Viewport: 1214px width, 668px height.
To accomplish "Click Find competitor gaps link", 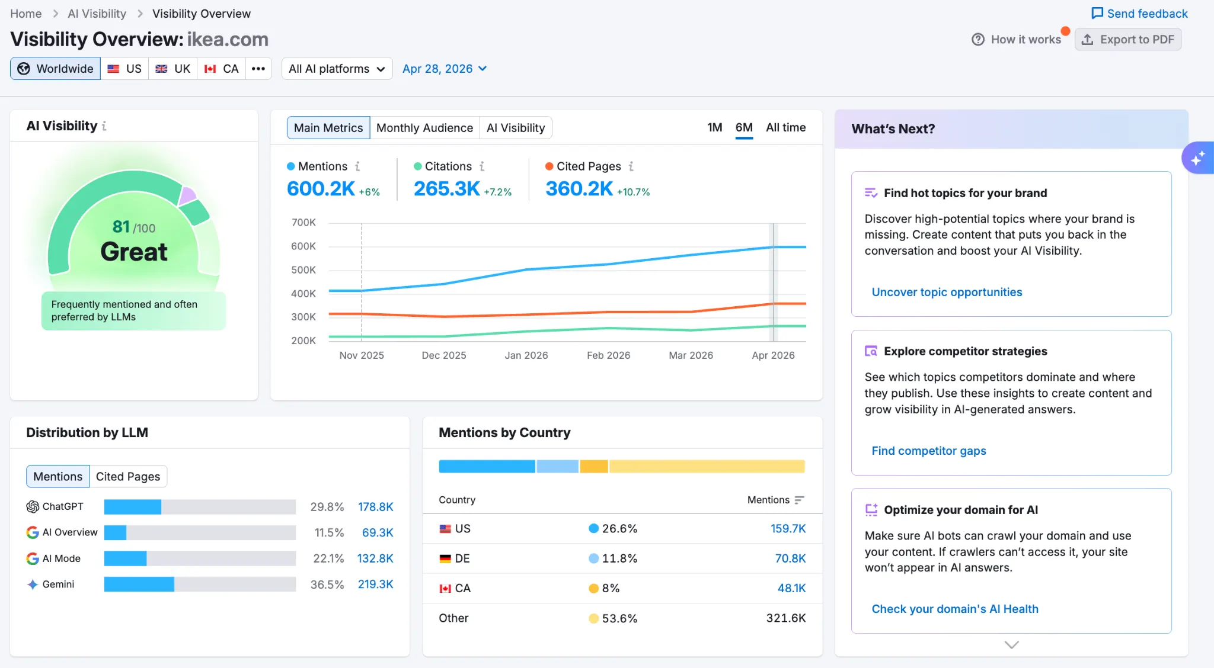I will pos(929,451).
